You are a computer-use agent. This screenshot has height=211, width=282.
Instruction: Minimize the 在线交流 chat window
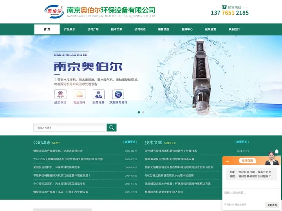pos(227,161)
